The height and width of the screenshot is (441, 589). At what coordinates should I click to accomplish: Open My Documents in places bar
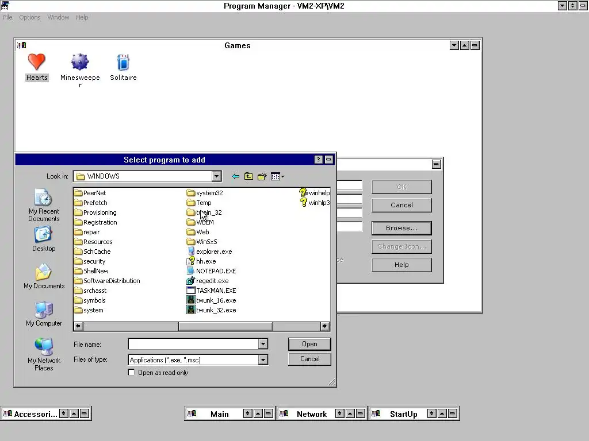coord(44,277)
